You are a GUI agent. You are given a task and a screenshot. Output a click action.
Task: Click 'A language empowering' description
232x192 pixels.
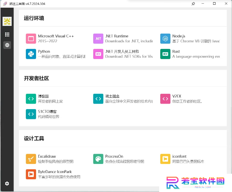point(196,57)
